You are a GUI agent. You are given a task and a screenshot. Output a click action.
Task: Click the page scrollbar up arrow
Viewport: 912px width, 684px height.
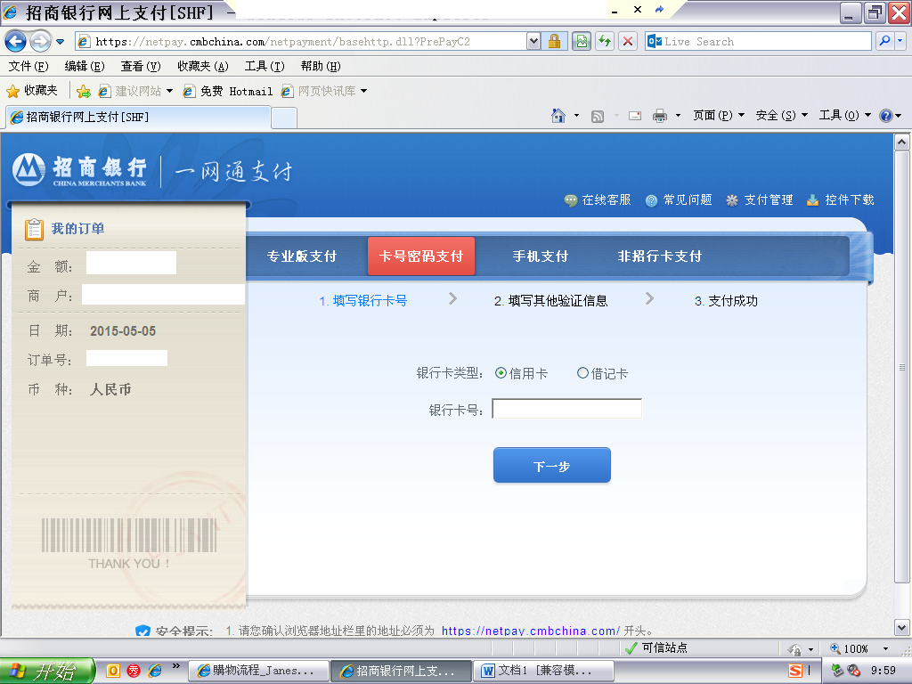[901, 142]
